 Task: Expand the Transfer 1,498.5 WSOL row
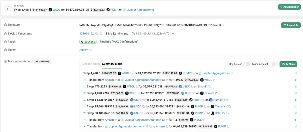point(296,80)
